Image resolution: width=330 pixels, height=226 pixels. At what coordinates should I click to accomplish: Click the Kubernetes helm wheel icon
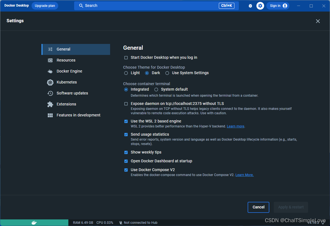pyautogui.click(x=50, y=82)
